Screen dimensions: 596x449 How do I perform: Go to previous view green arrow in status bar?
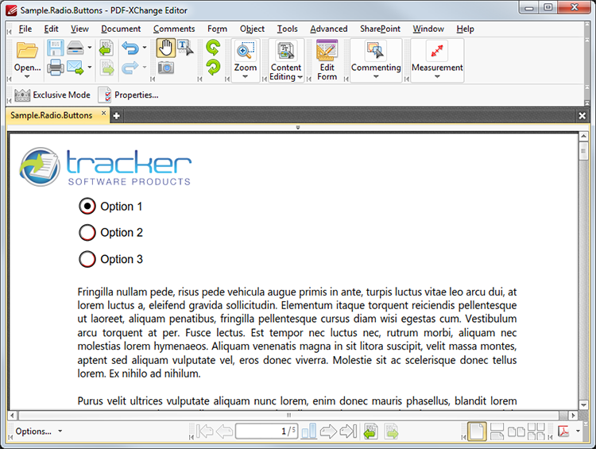pyautogui.click(x=370, y=432)
